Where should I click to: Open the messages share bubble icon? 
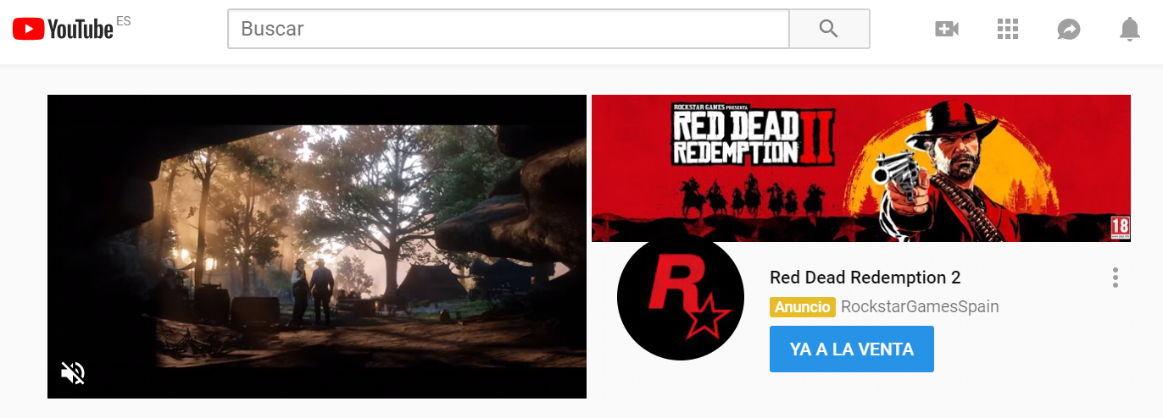point(1069,30)
